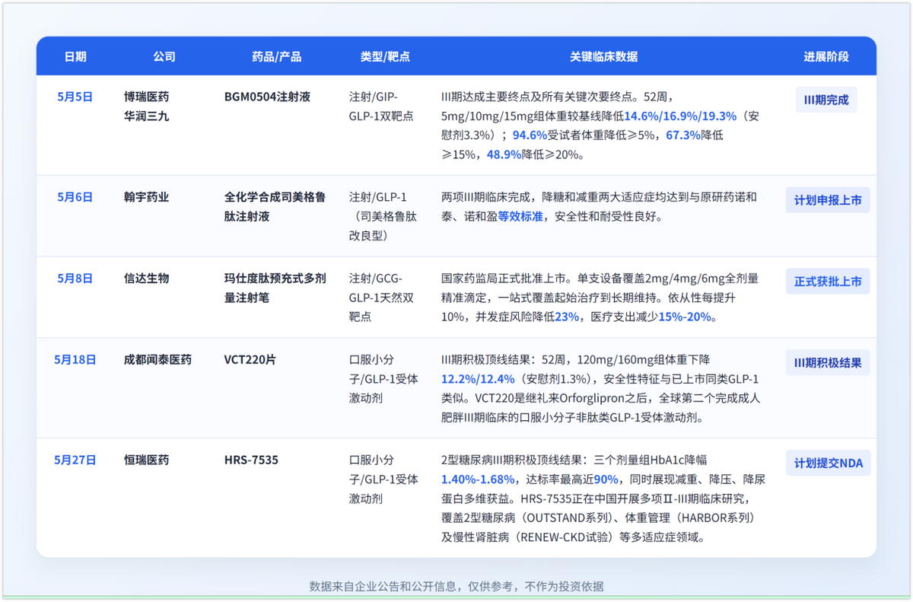Click the III期积极结果 status badge
This screenshot has height=602, width=913.
coord(828,363)
